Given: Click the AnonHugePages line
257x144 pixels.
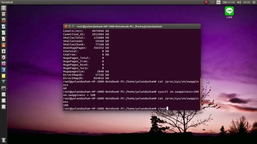Looking at the screenshot, I should pyautogui.click(x=86, y=48).
